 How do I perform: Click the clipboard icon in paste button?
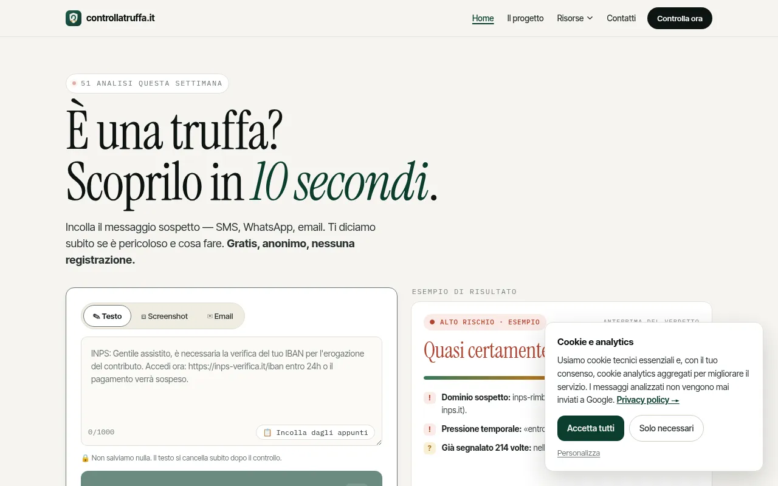(x=267, y=433)
